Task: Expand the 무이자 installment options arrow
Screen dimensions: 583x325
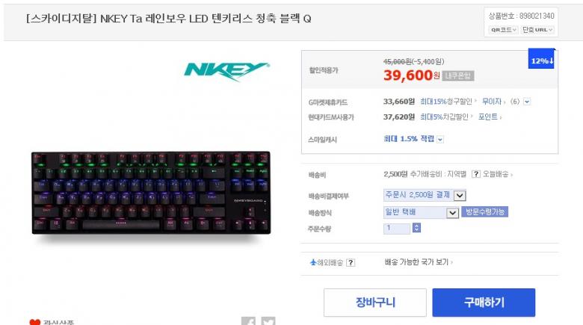Action: point(527,102)
